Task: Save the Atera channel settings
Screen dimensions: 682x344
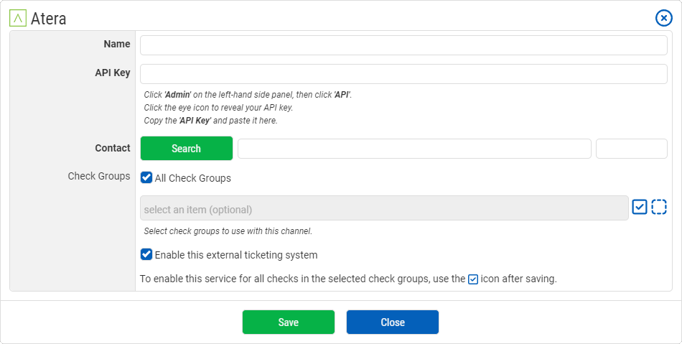Action: (289, 322)
